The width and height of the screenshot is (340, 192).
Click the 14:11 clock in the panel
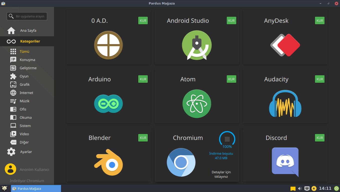click(325, 188)
